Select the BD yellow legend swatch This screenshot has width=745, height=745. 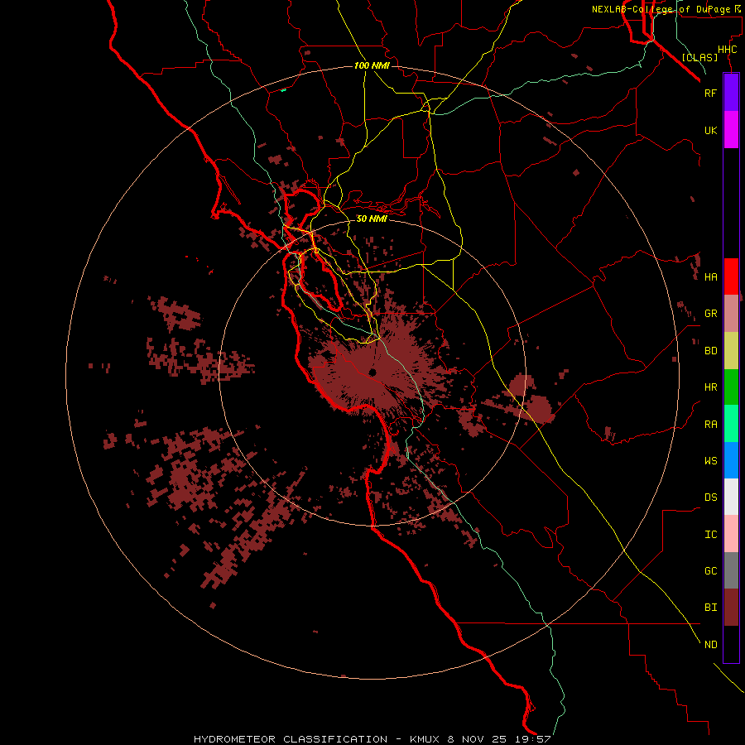pos(731,351)
